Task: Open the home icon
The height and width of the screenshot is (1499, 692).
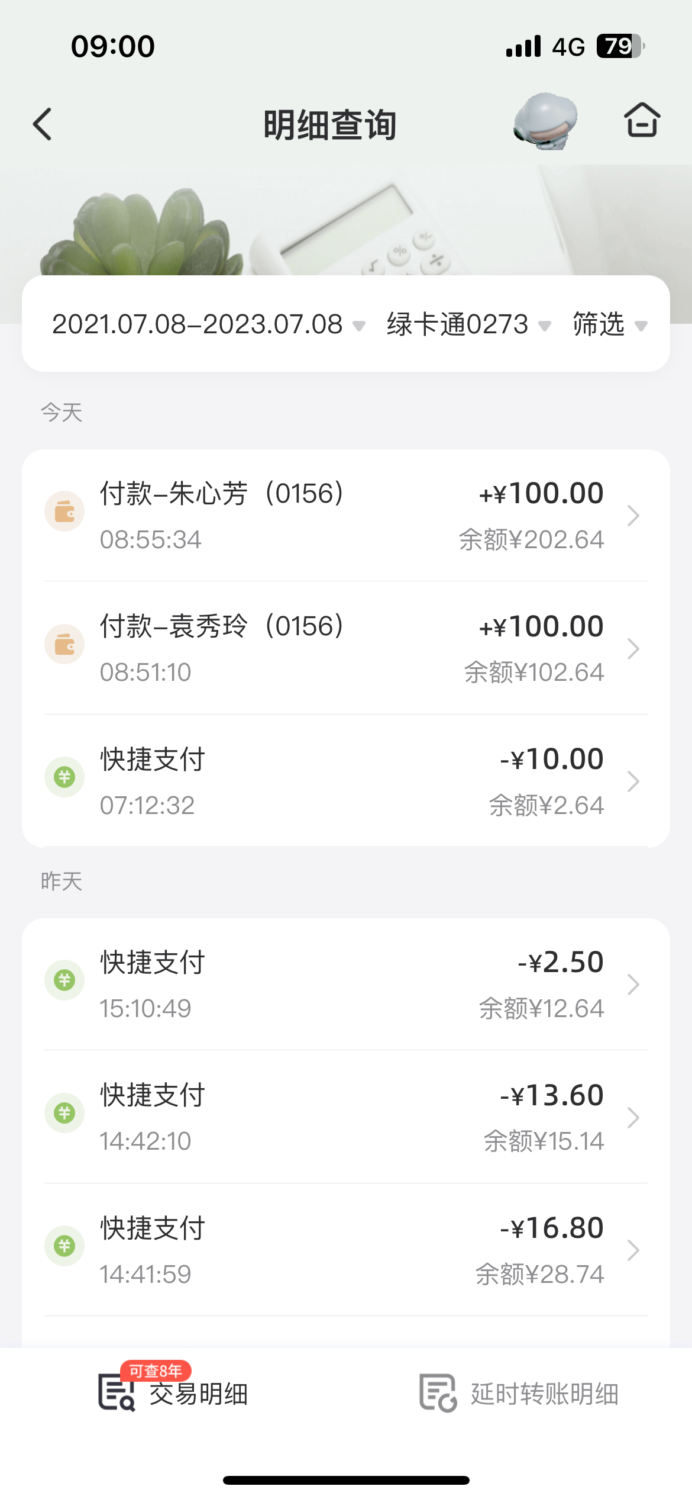Action: click(x=642, y=120)
